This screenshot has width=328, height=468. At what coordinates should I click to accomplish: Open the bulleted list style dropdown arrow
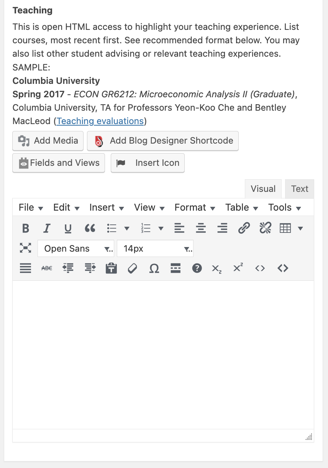coord(127,229)
